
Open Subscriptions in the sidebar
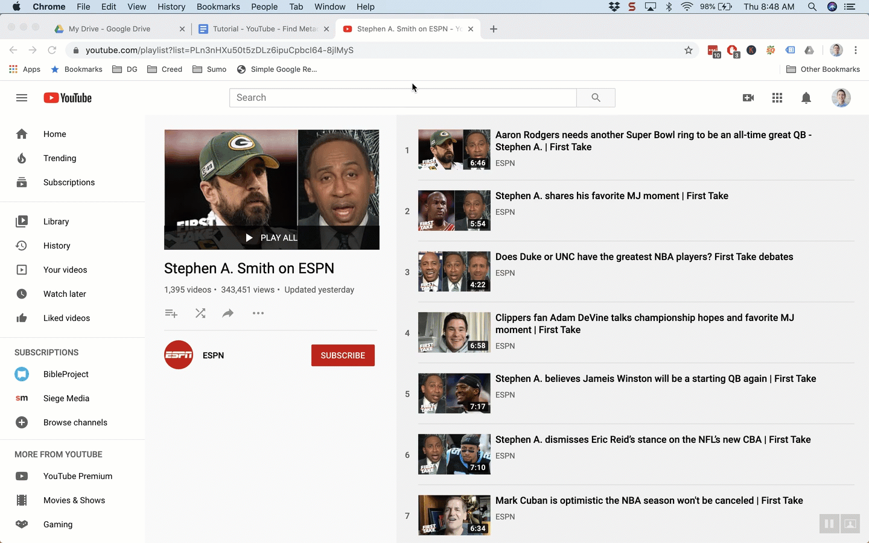click(72, 182)
